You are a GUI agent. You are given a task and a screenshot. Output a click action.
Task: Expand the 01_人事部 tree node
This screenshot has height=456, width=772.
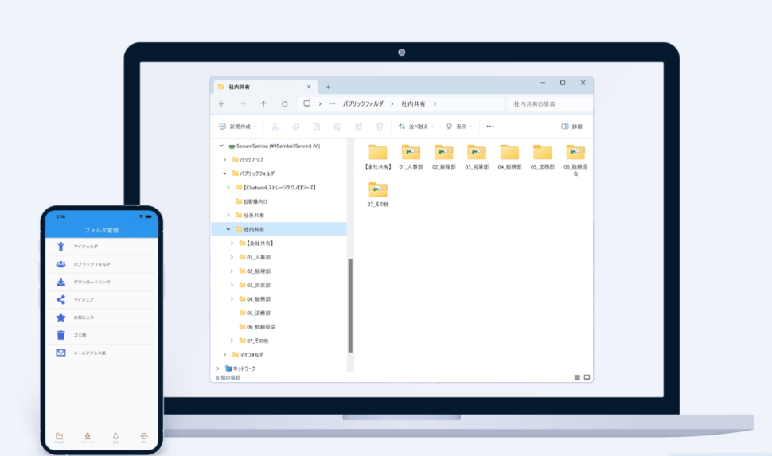[232, 257]
